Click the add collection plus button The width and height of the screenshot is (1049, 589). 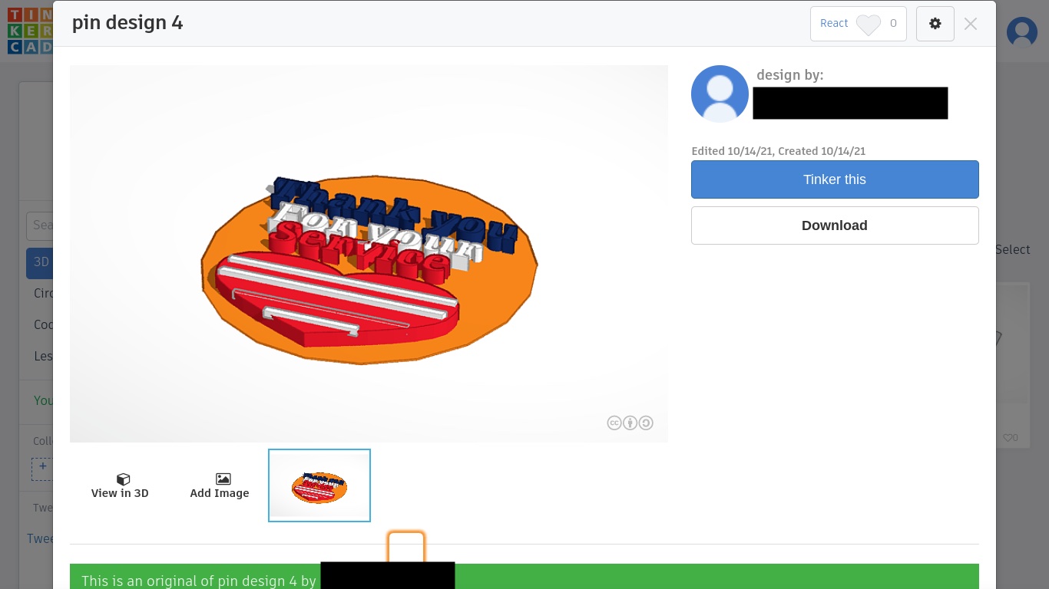click(x=42, y=469)
